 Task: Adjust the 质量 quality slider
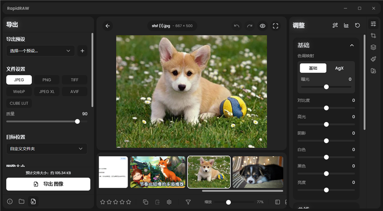[46, 121]
